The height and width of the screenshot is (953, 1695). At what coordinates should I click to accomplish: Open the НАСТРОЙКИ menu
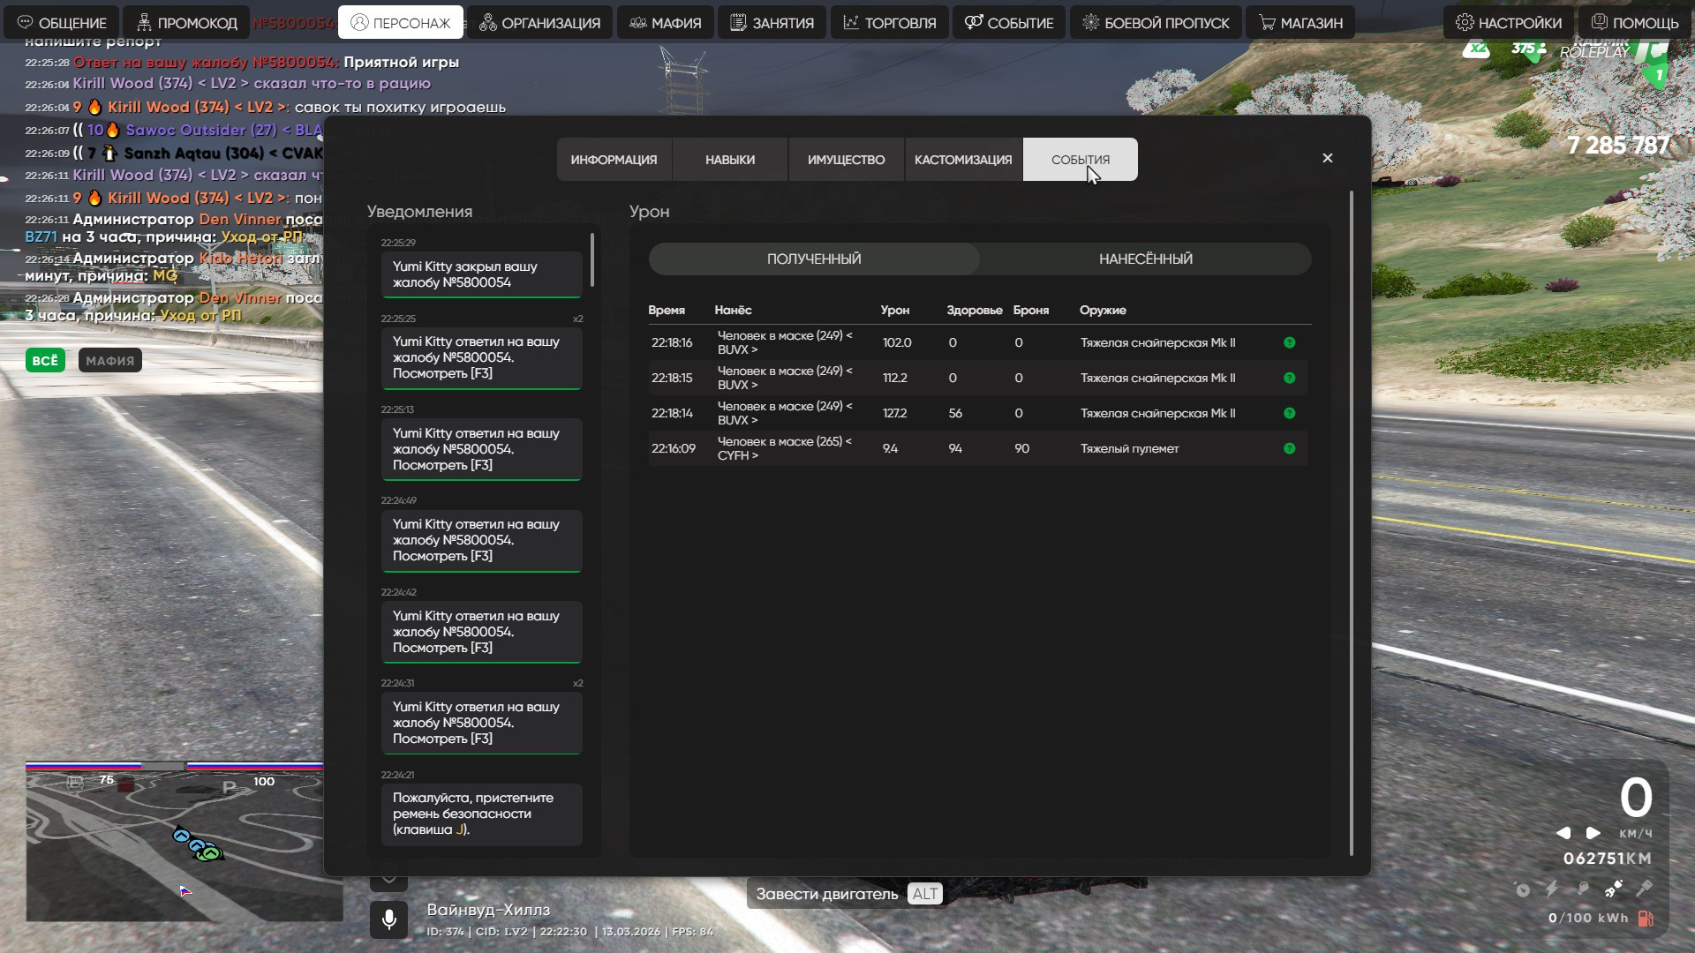(x=1508, y=23)
